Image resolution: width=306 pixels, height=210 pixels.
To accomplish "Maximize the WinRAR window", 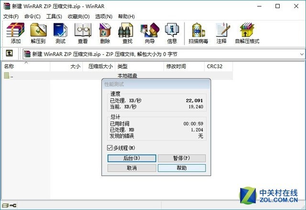I will [x=277, y=6].
